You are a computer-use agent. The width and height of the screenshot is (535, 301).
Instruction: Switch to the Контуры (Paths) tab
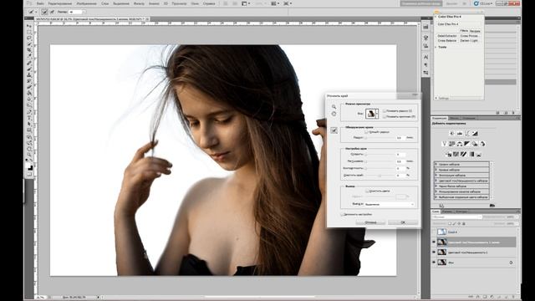click(x=461, y=212)
